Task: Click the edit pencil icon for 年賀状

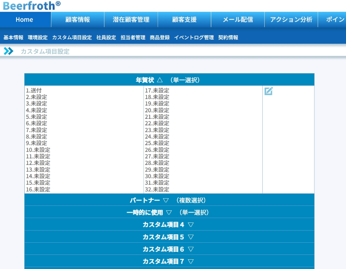Action: point(268,91)
